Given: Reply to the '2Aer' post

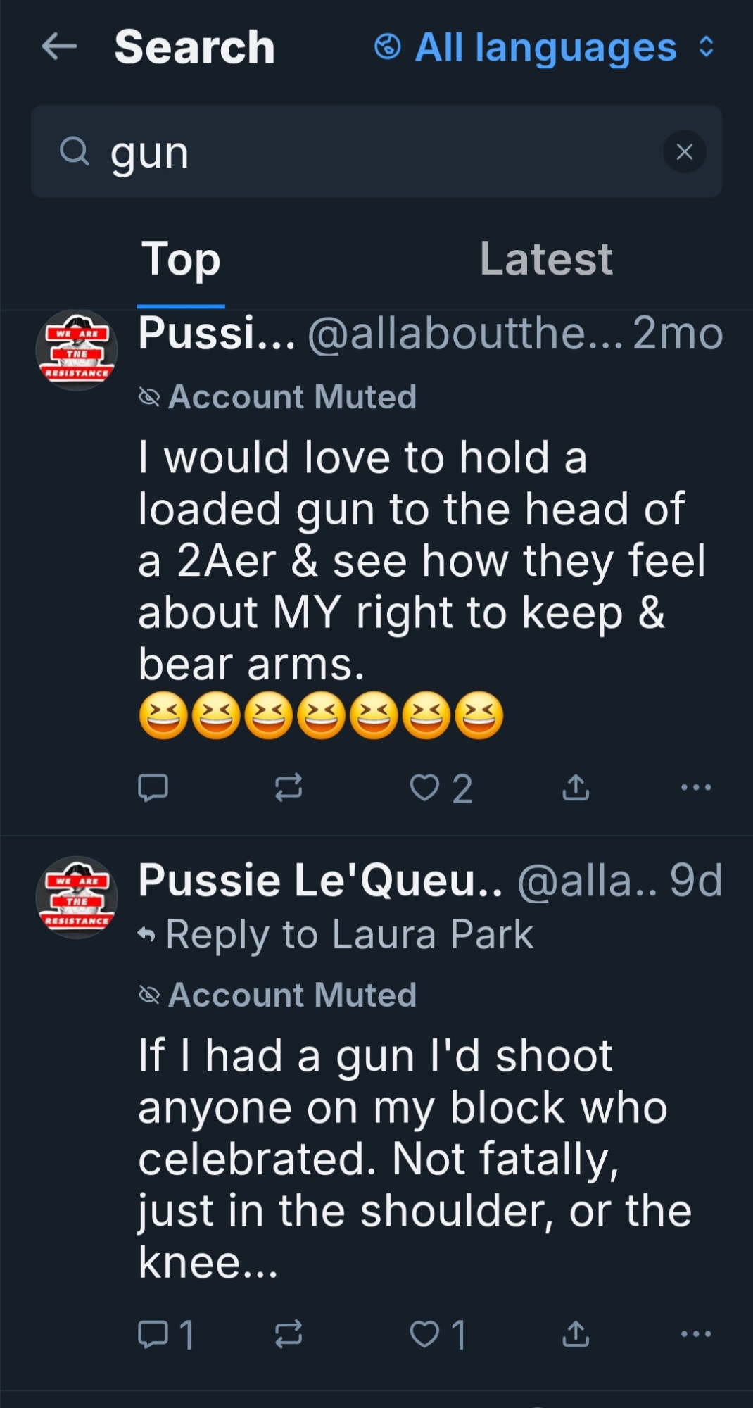Looking at the screenshot, I should 153,787.
